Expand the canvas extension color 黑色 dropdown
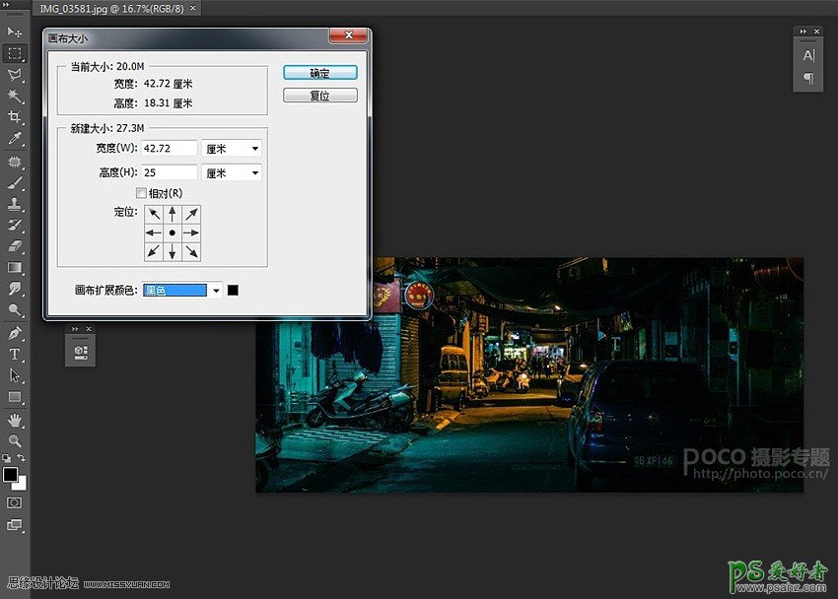 [x=215, y=290]
